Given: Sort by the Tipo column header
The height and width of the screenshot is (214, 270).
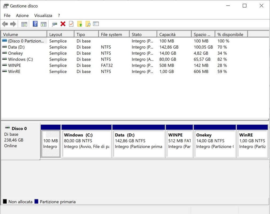Looking at the screenshot, I should (x=86, y=34).
